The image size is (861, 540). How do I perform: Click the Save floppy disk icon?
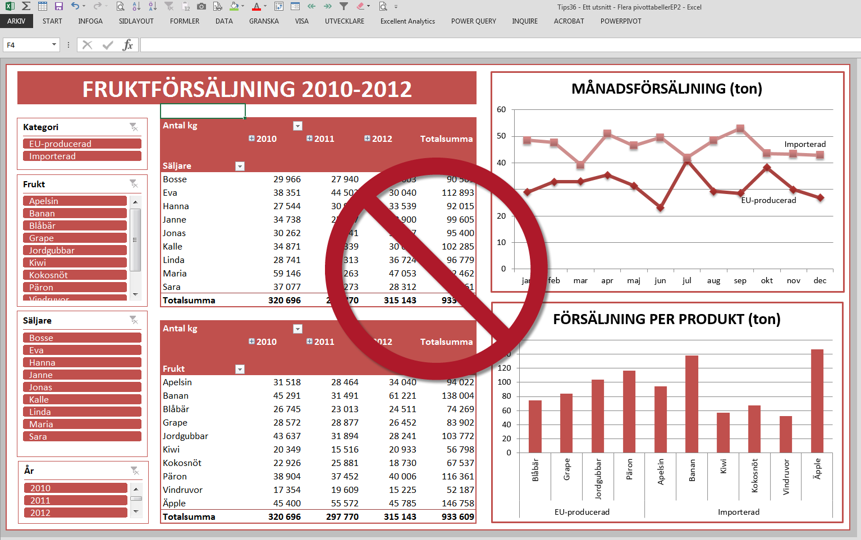coord(59,6)
